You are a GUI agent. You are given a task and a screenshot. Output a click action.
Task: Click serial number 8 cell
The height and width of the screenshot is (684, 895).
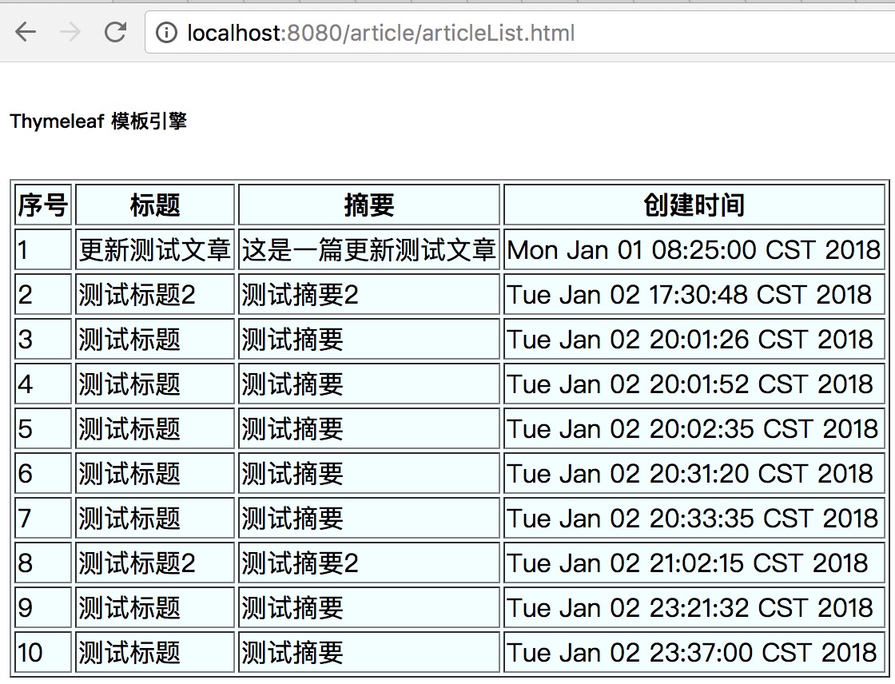pos(43,563)
